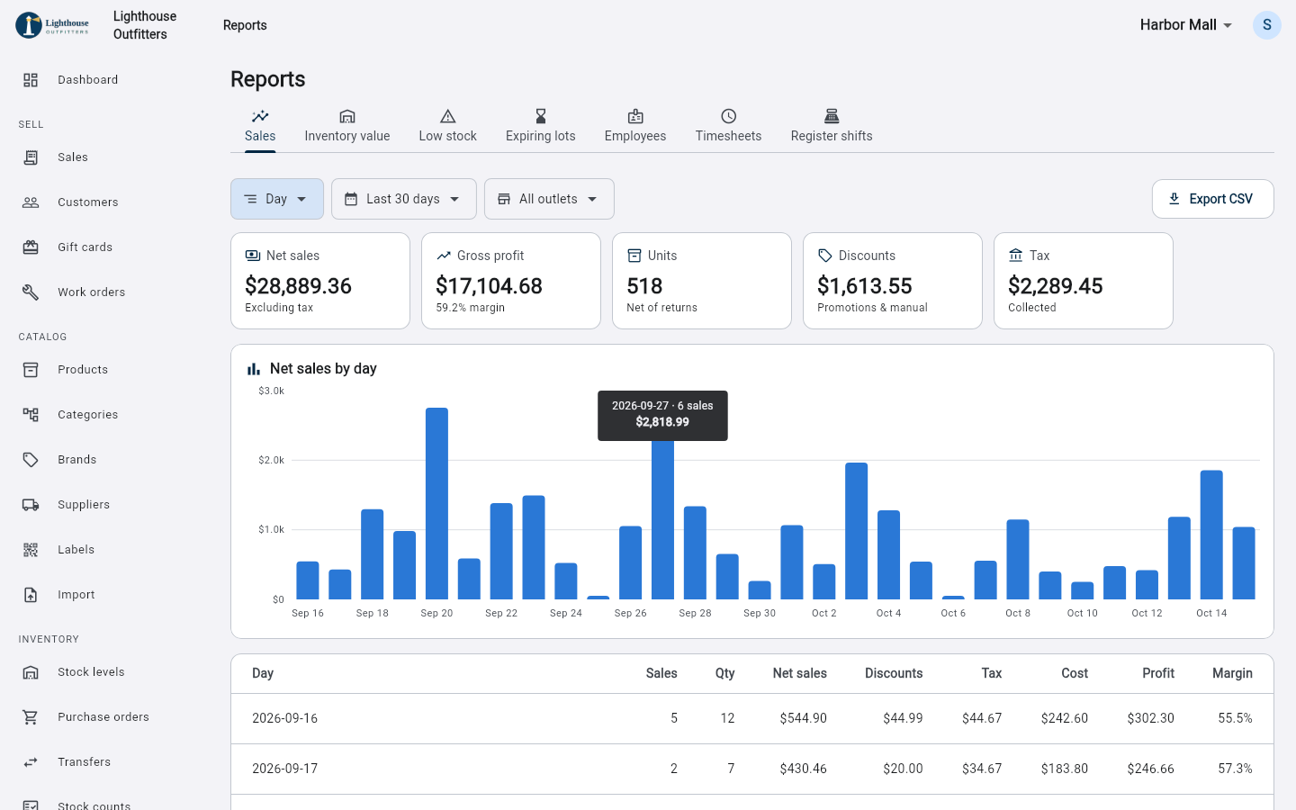
Task: Open the Harbor Mall outlet switcher
Action: (1186, 25)
